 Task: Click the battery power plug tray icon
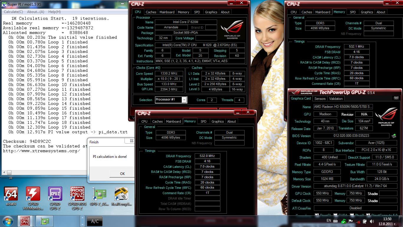[x=365, y=221]
